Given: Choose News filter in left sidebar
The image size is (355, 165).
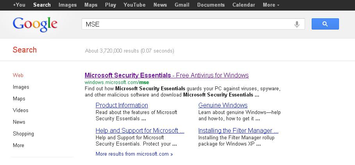Looking at the screenshot, I should point(19,122).
